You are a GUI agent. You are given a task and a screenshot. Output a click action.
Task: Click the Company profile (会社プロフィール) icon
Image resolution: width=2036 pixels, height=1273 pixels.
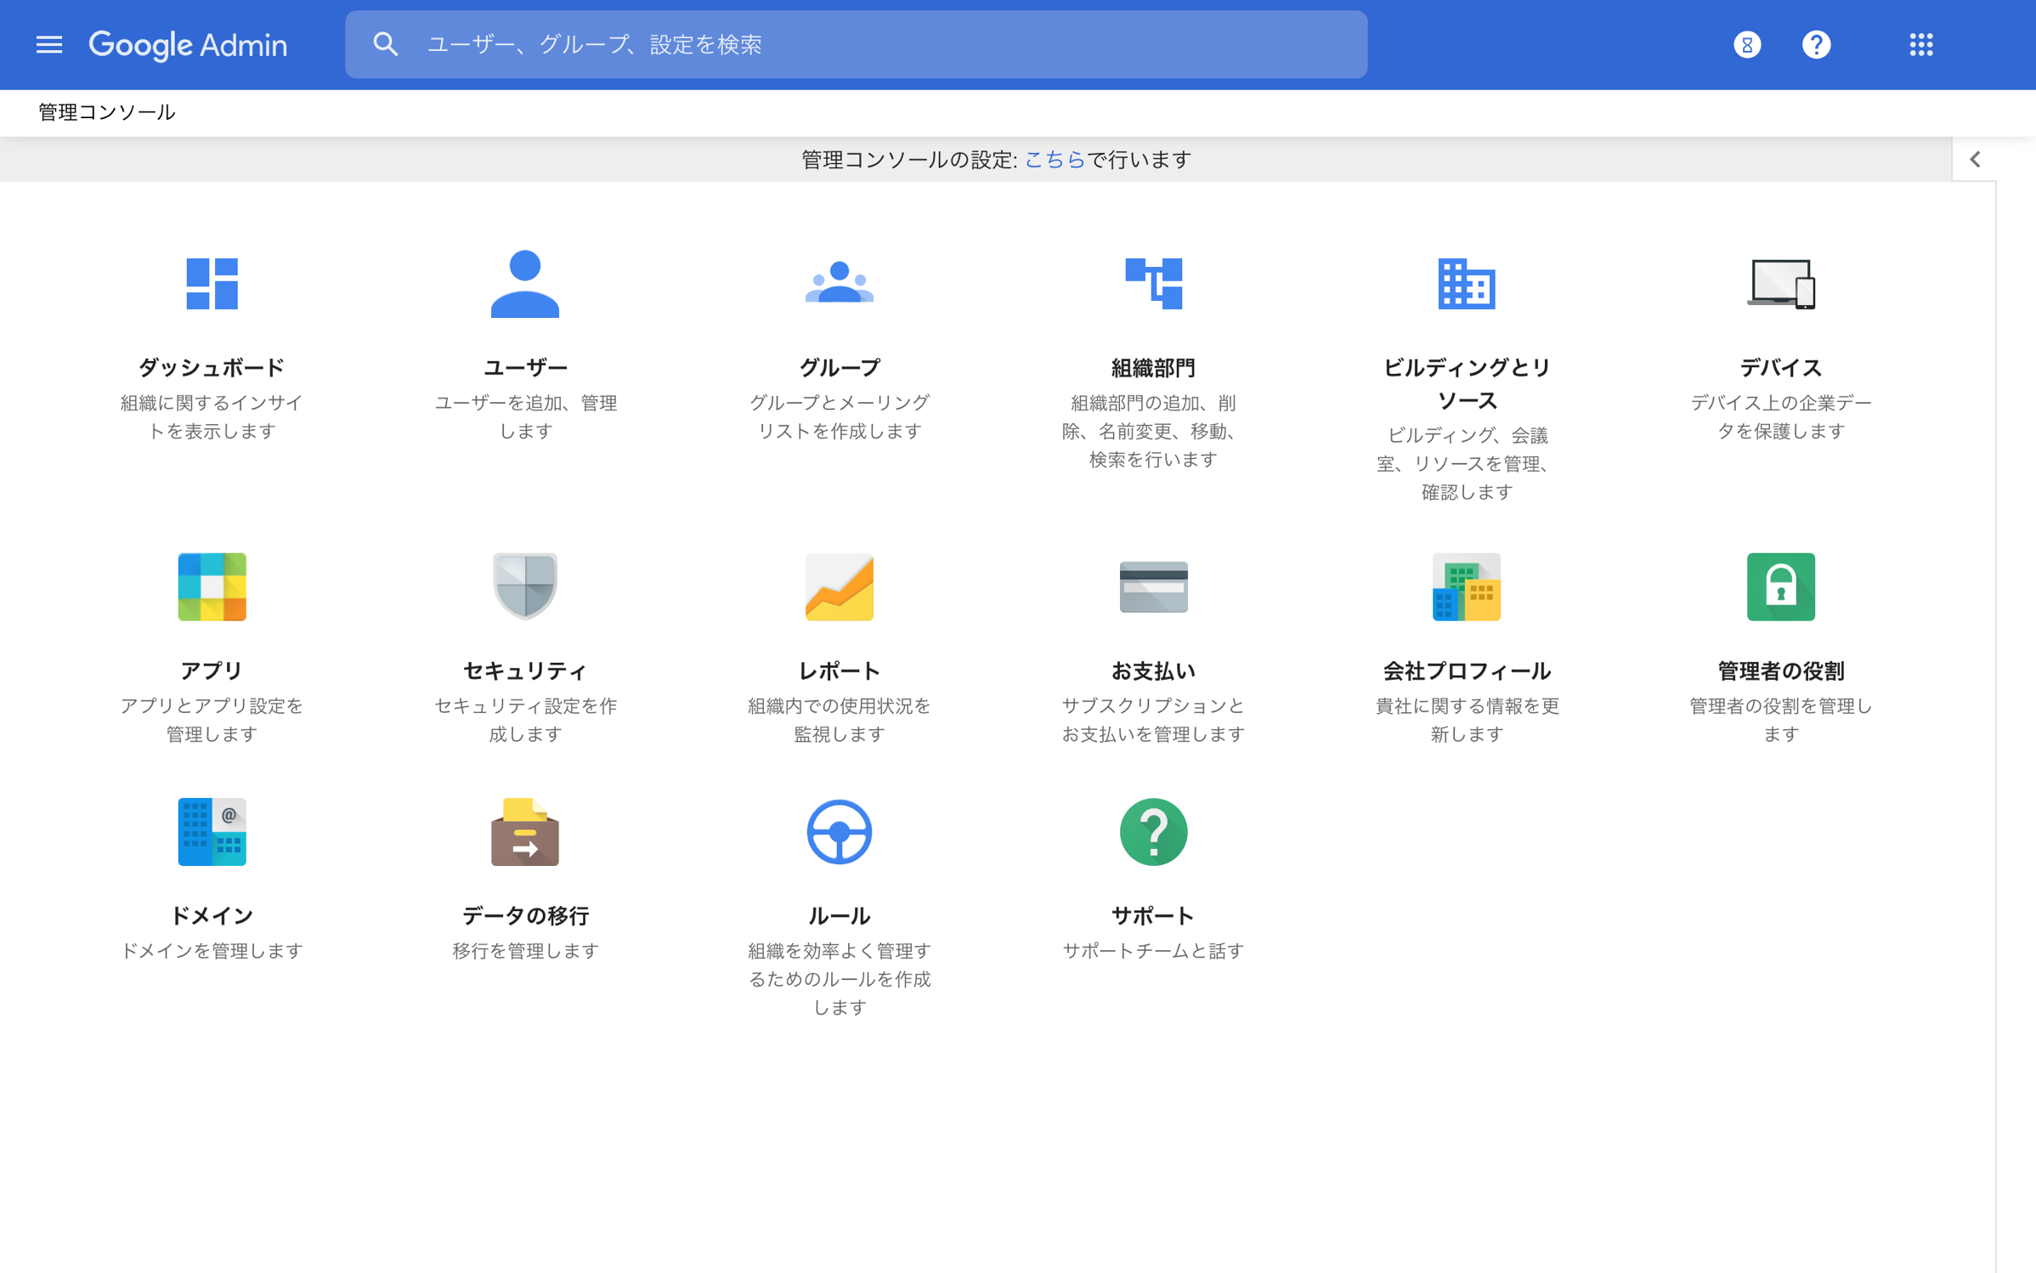(1467, 586)
